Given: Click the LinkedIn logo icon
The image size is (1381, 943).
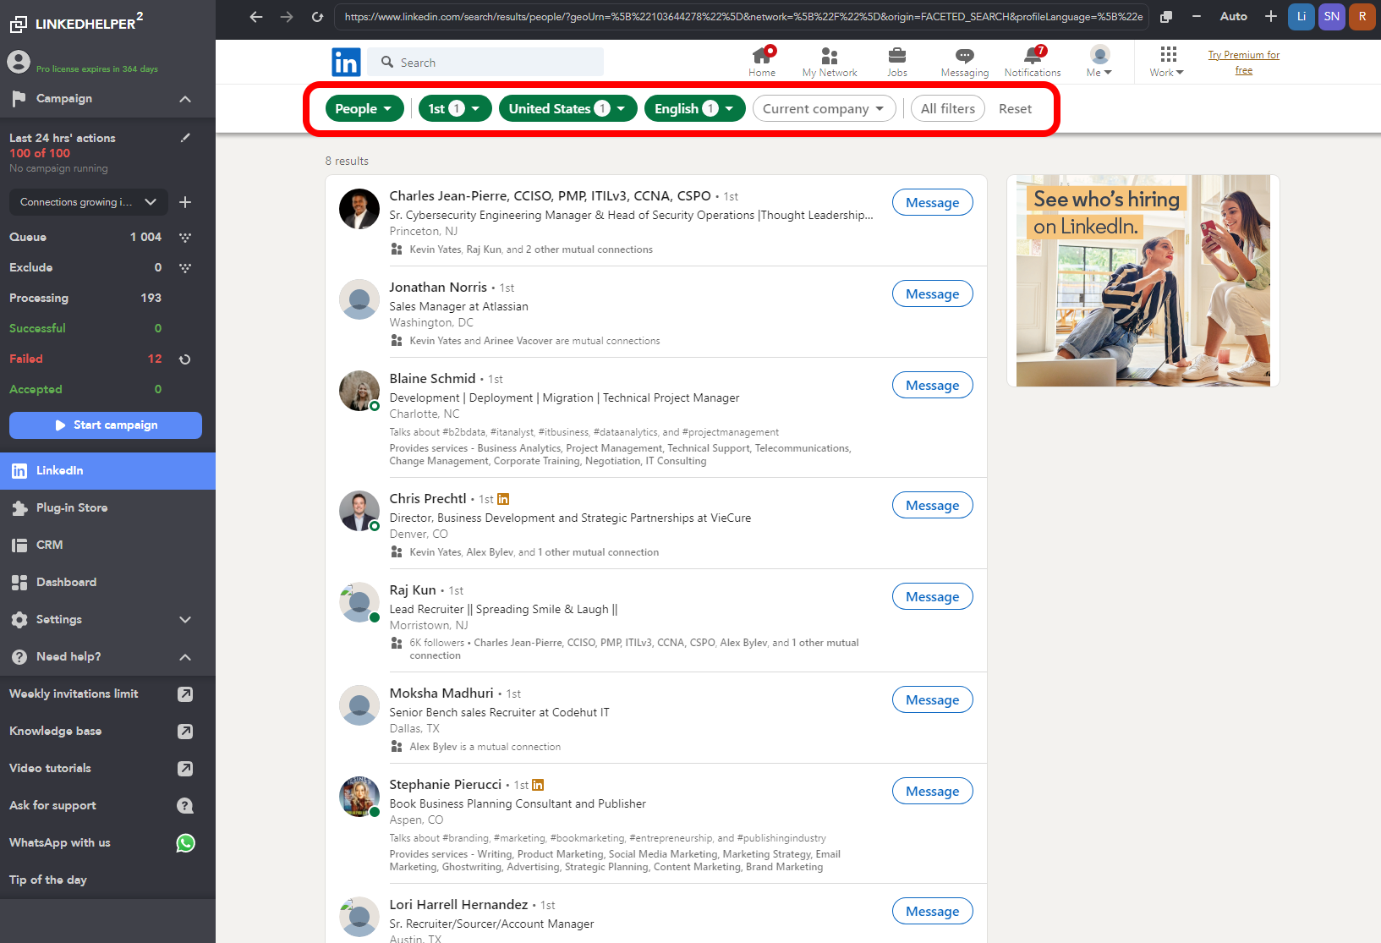Looking at the screenshot, I should tap(346, 63).
